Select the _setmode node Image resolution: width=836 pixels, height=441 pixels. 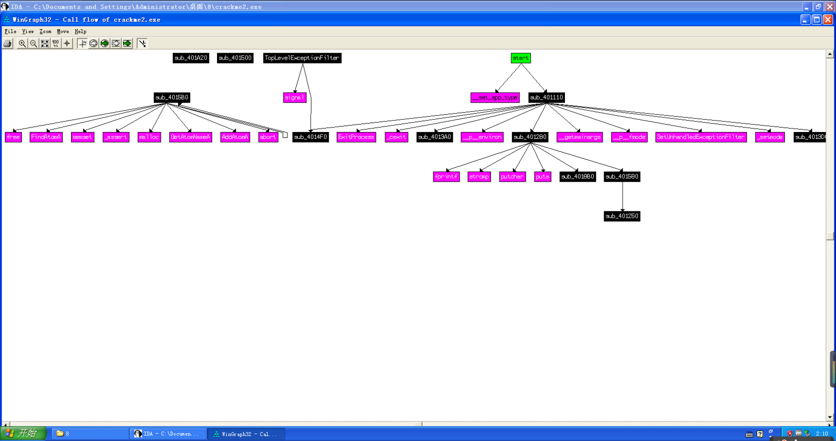(770, 137)
